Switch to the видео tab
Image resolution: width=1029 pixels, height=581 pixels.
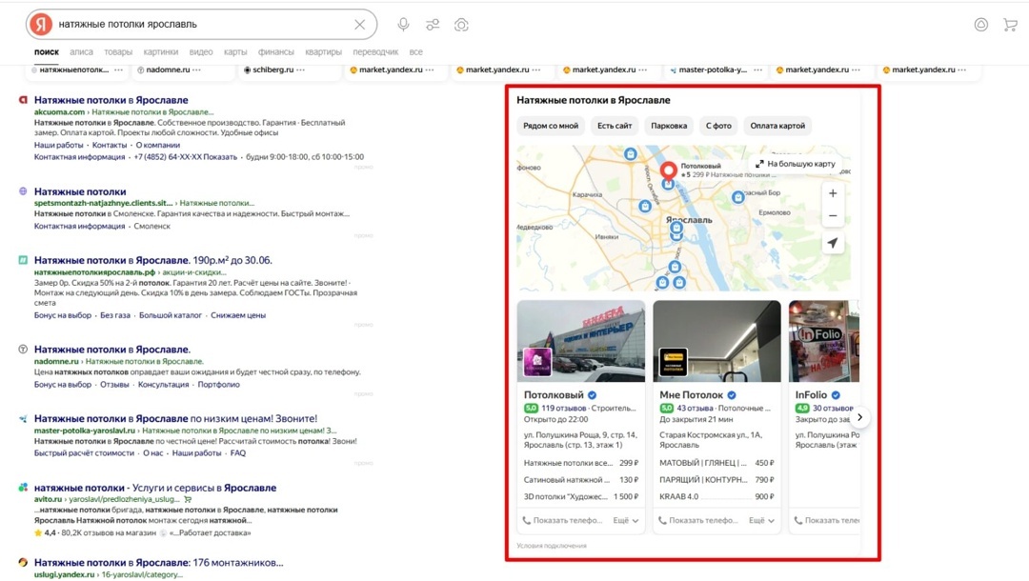pos(201,51)
